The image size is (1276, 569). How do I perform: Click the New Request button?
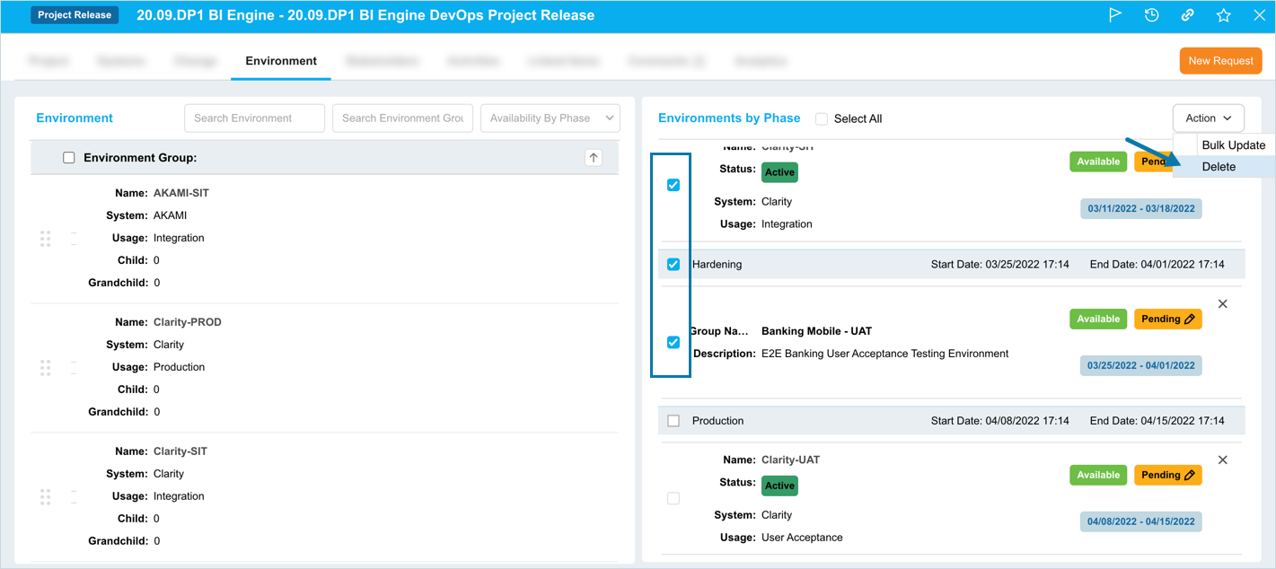(x=1220, y=61)
